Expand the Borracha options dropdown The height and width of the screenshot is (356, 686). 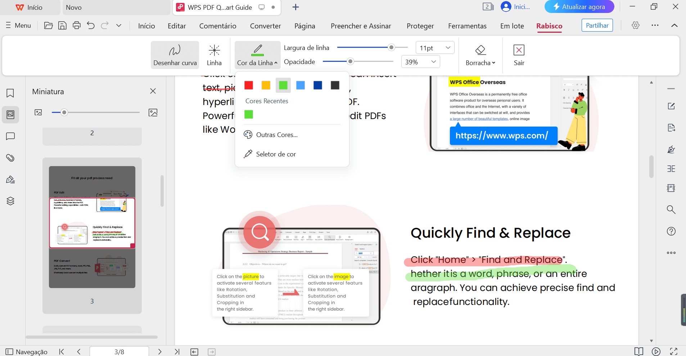[x=493, y=63]
